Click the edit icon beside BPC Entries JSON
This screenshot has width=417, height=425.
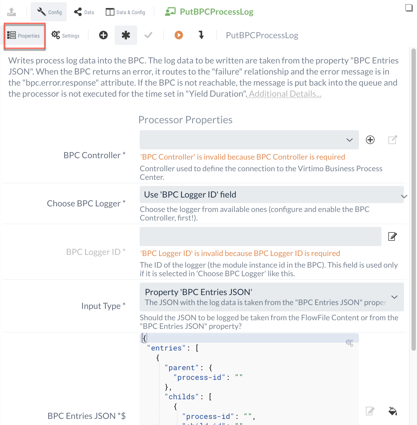pos(370,411)
